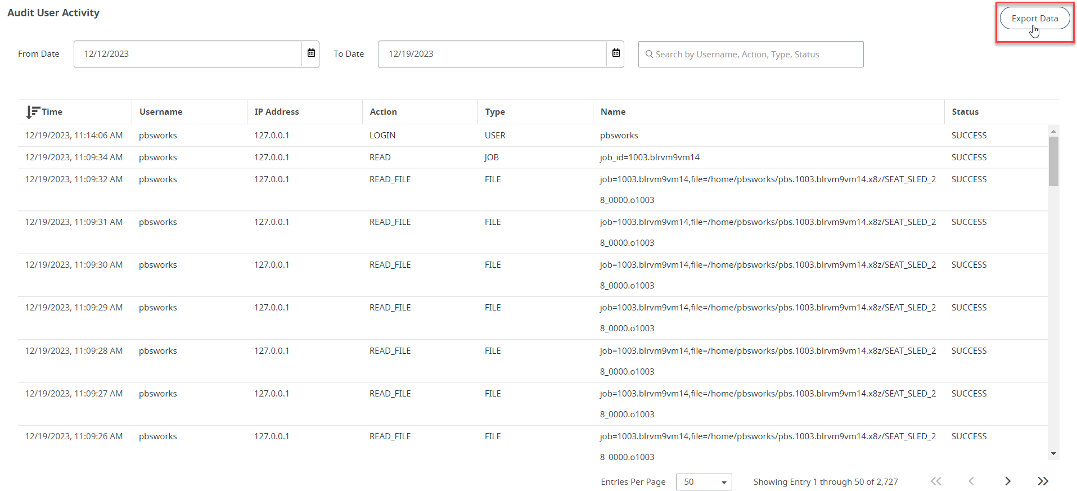Click the Action column header
This screenshot has height=491, width=1077.
383,112
